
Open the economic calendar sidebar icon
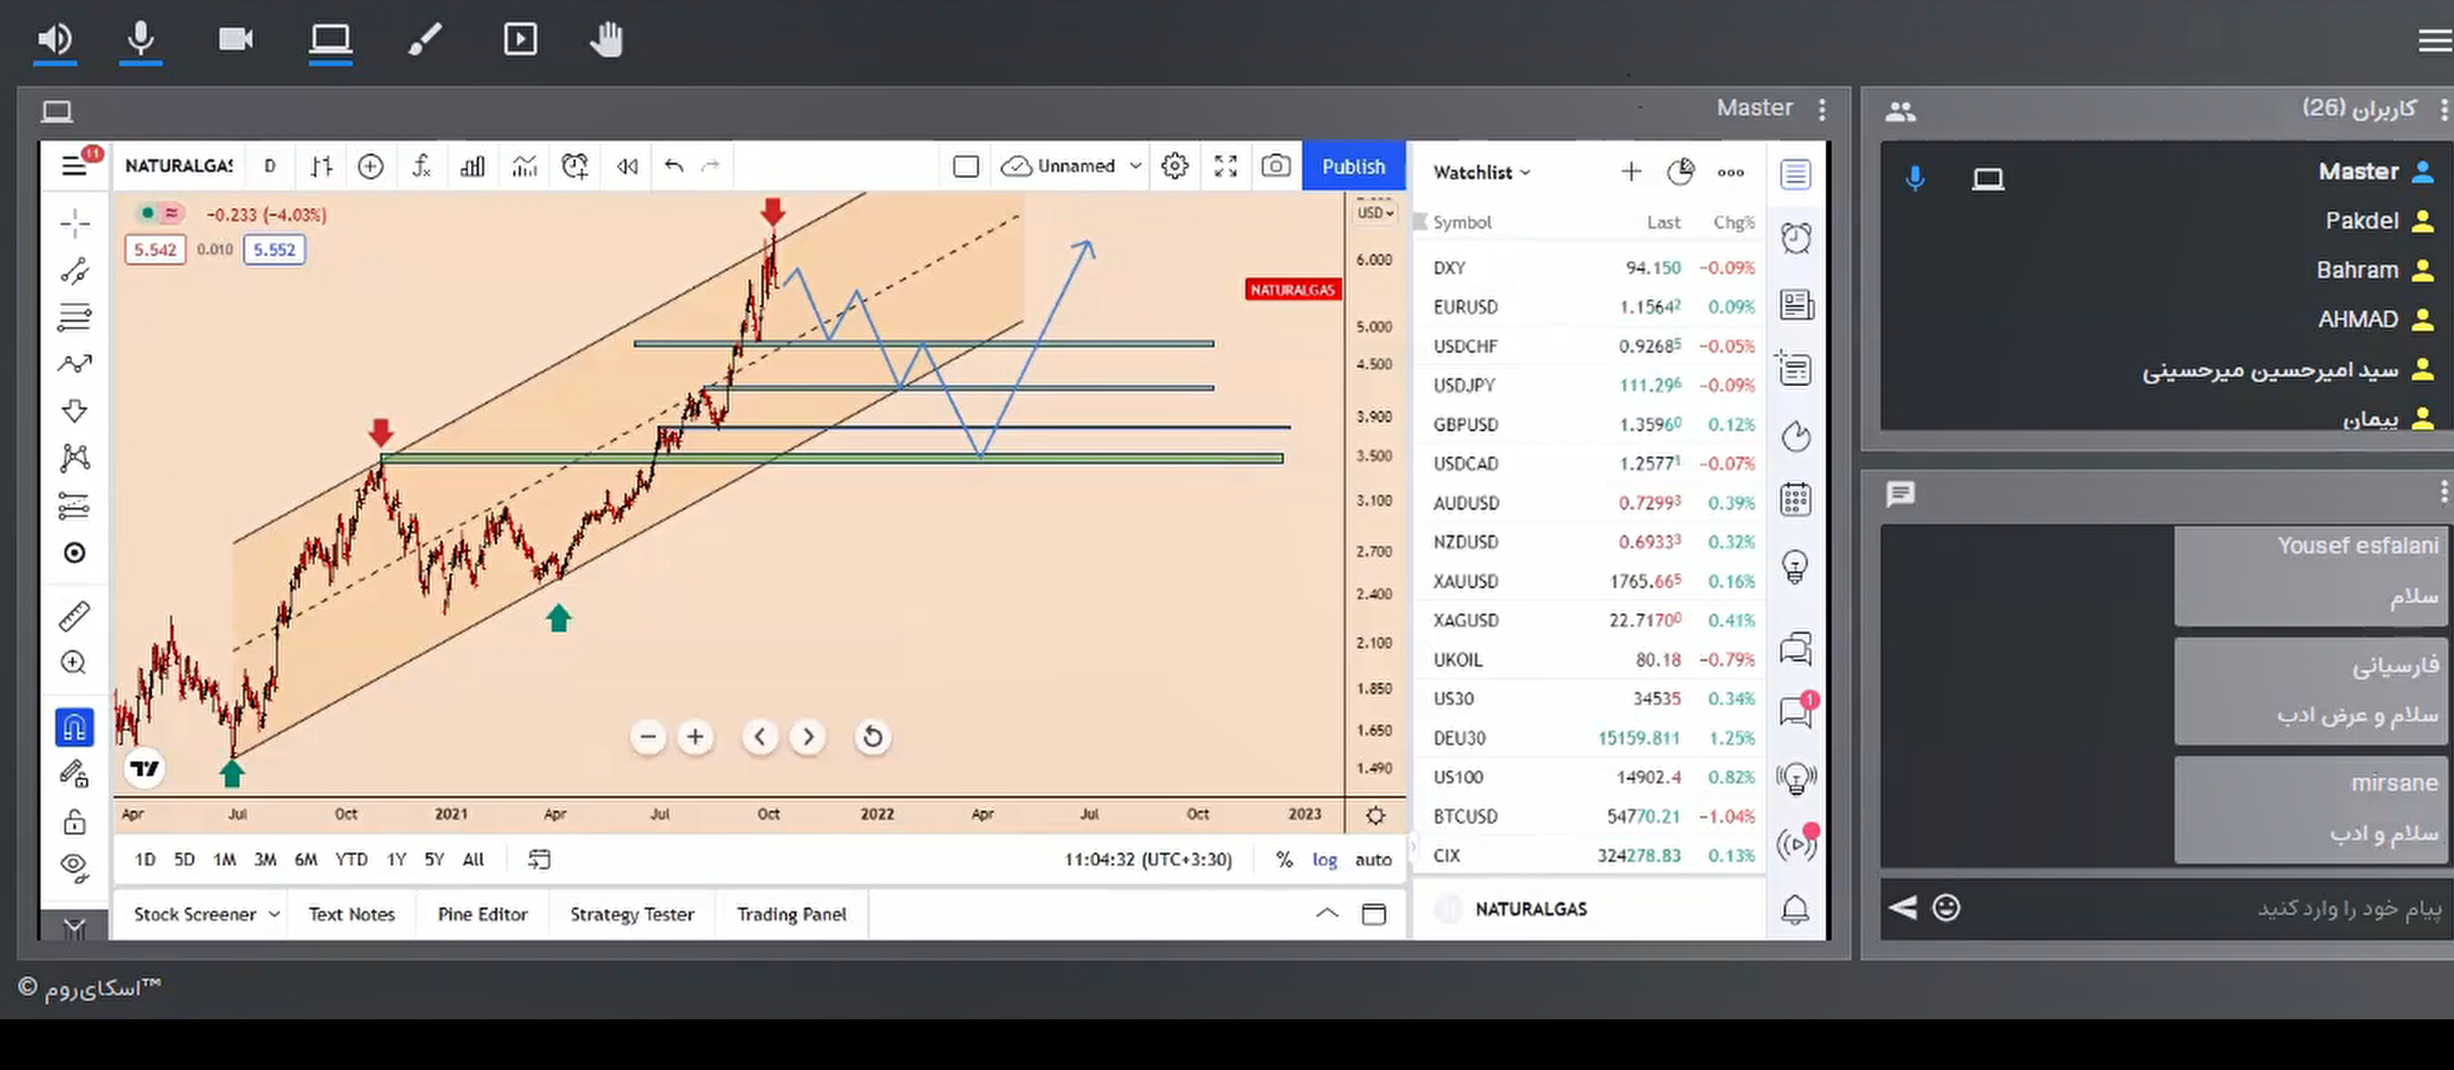point(1796,500)
